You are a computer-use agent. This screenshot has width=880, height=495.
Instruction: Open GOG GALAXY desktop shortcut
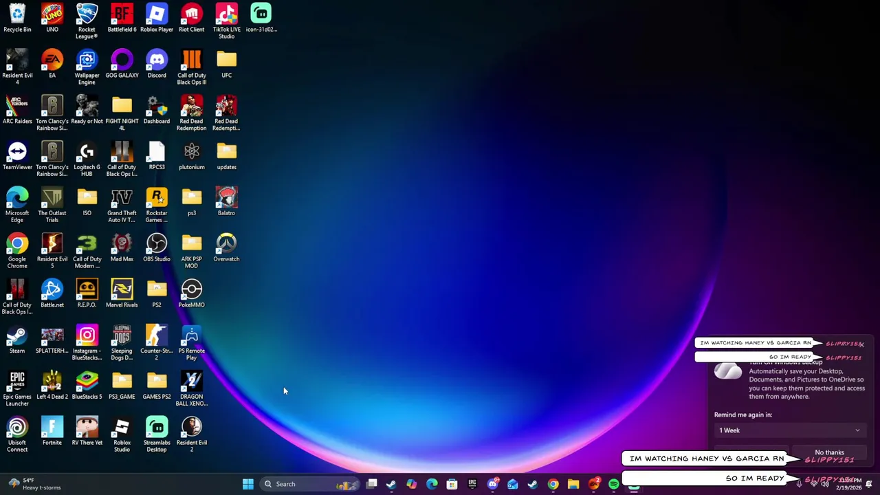pos(122,64)
